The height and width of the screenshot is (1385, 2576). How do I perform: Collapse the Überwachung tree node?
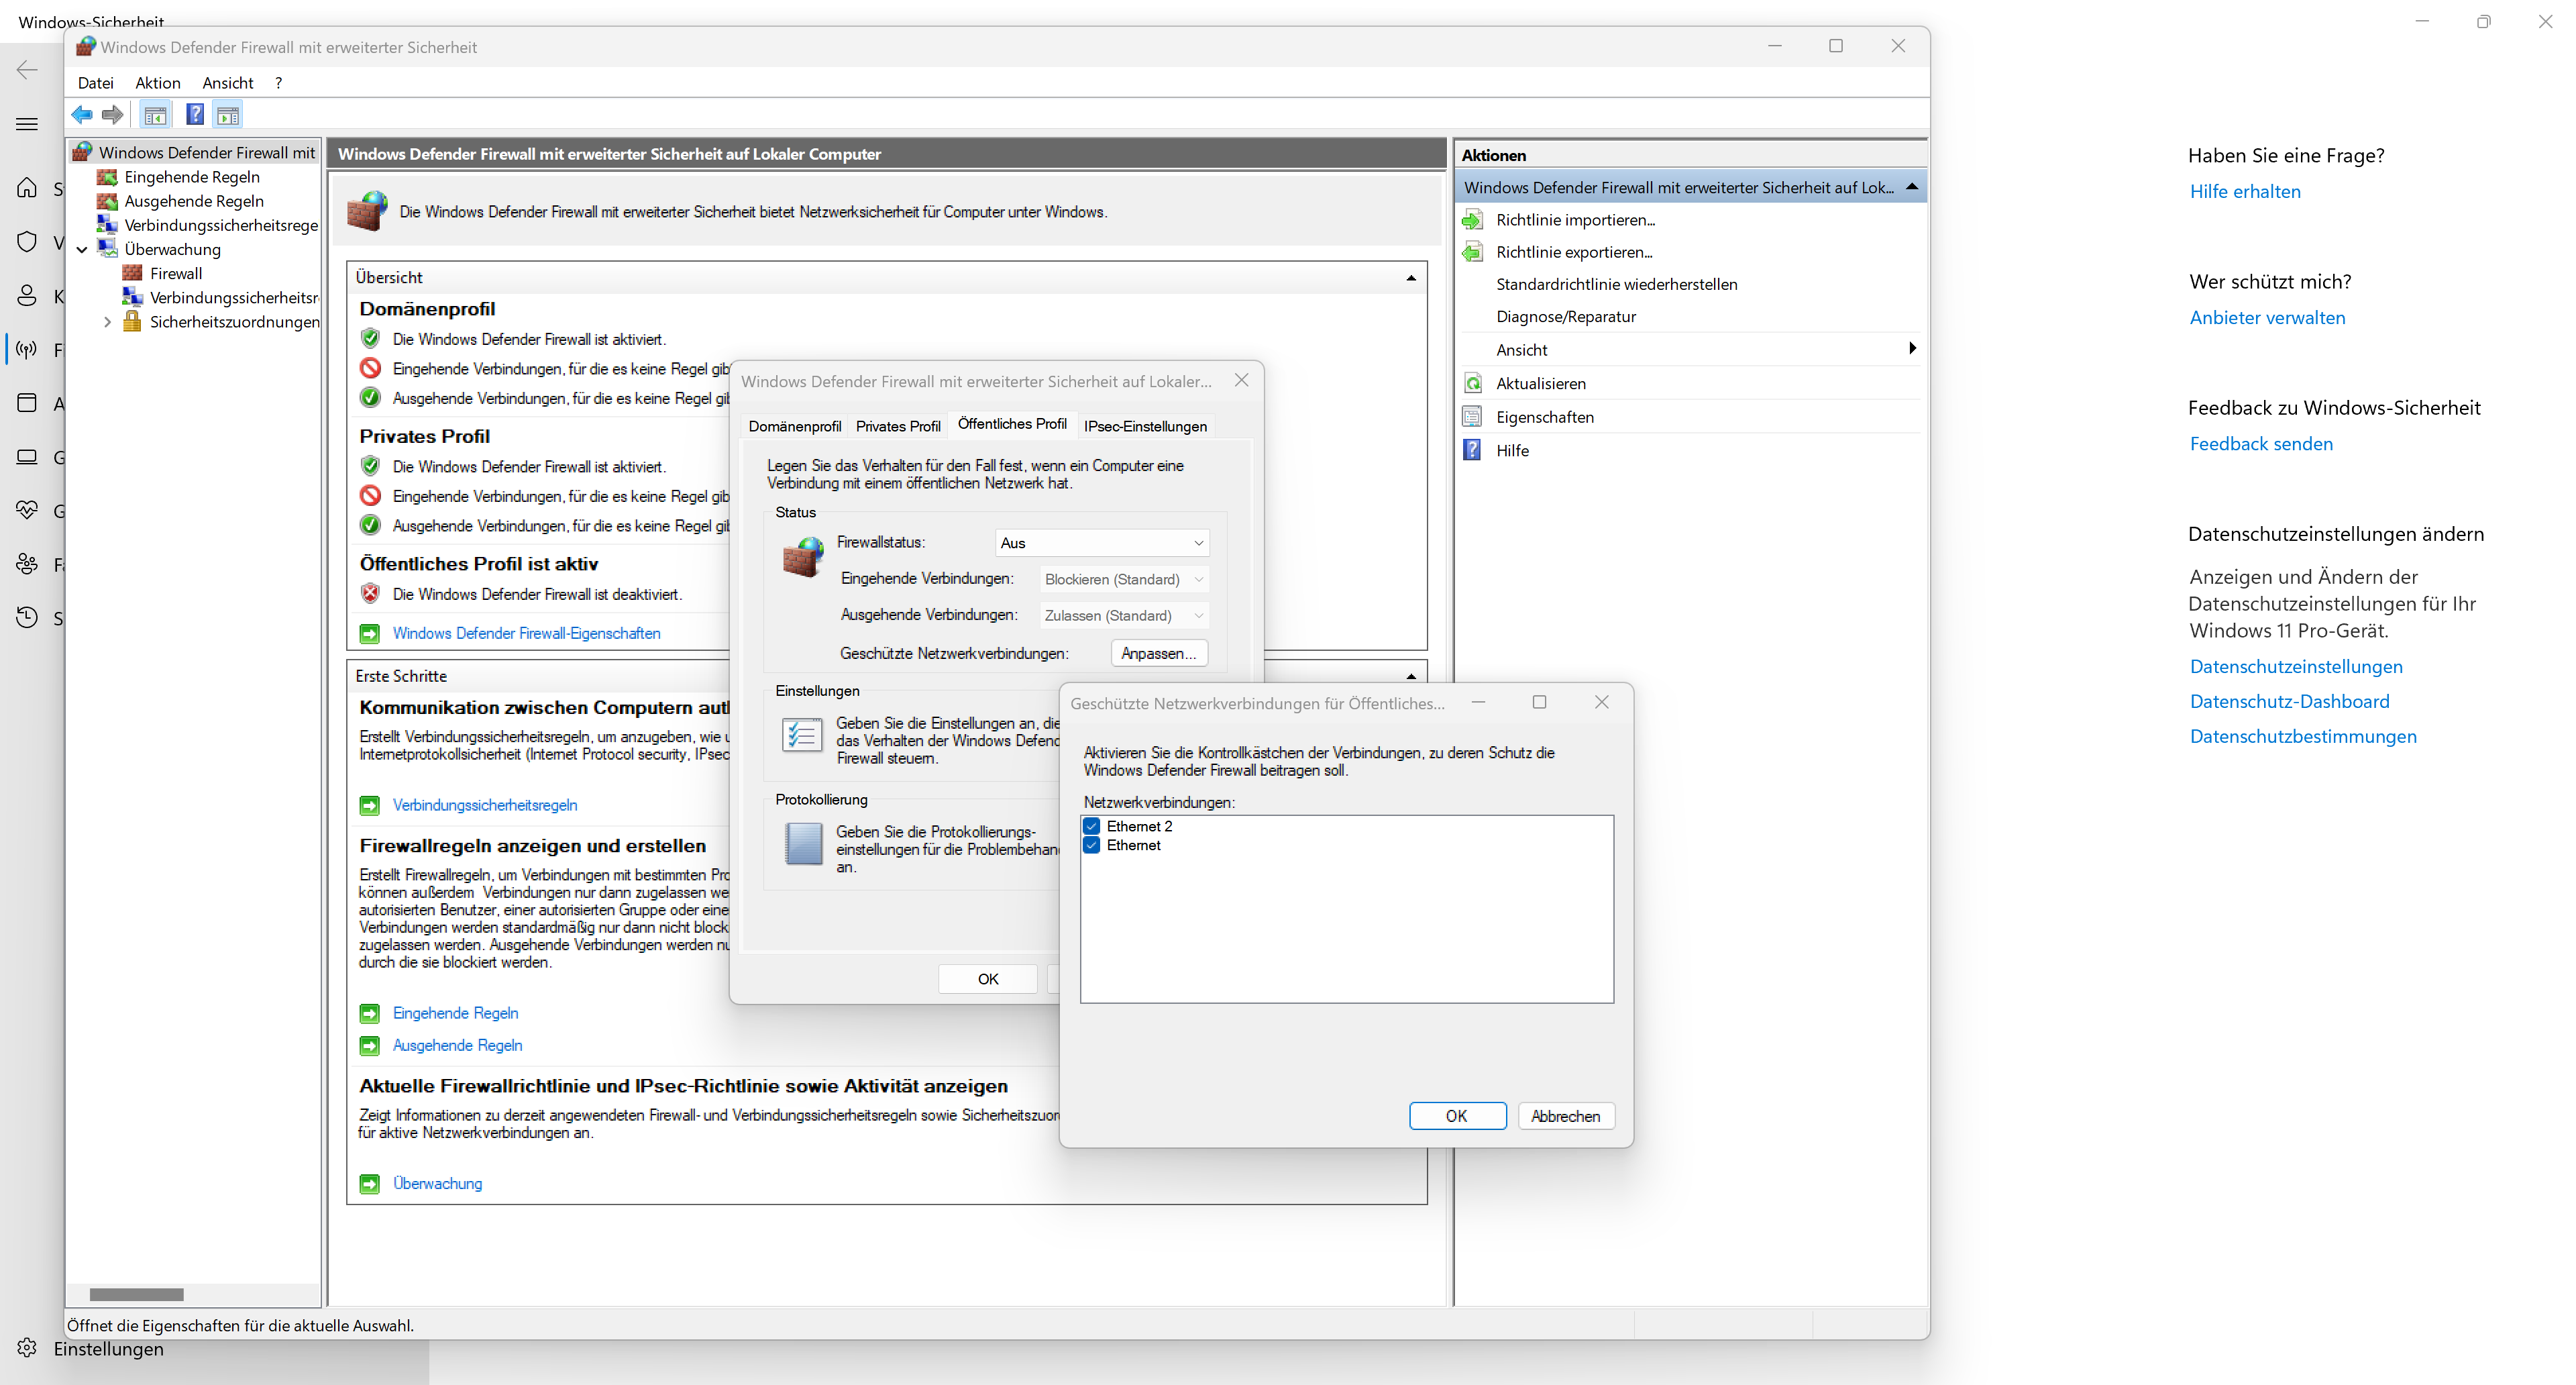(82, 250)
